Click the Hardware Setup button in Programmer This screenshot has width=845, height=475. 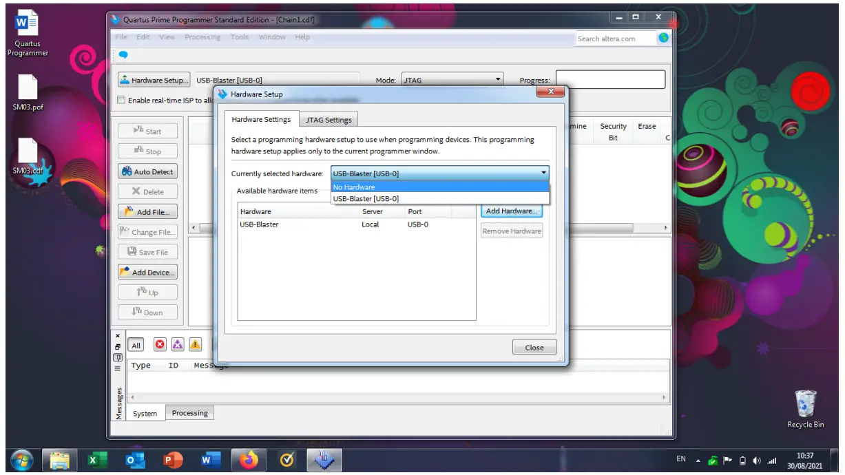[154, 80]
